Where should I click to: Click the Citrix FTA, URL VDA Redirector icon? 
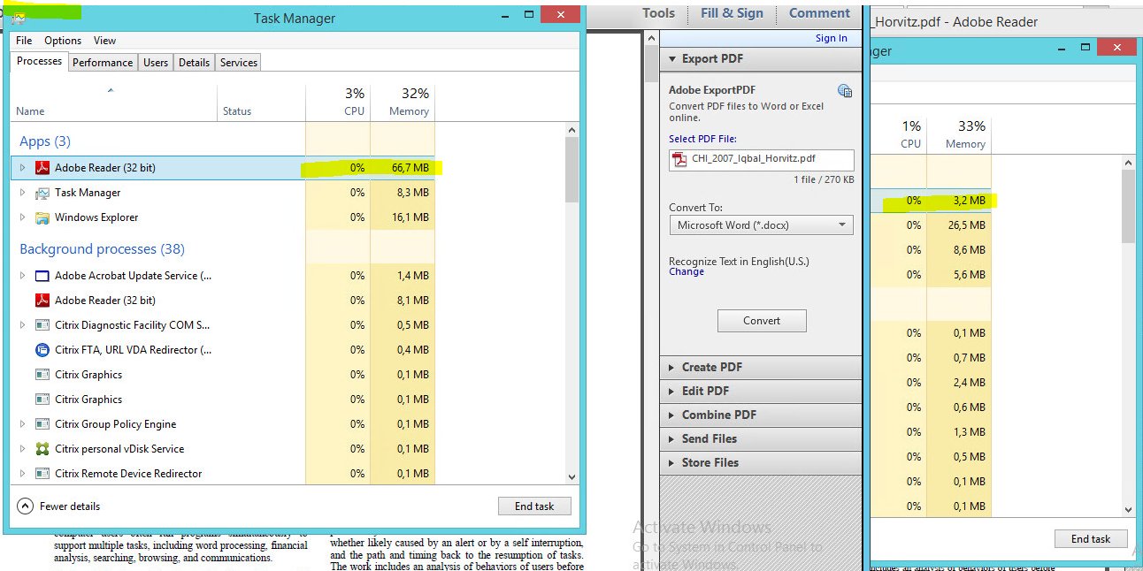[x=42, y=350]
